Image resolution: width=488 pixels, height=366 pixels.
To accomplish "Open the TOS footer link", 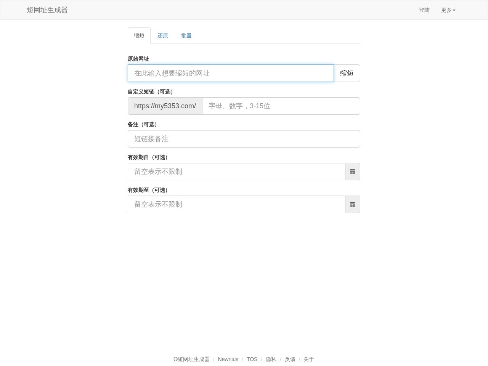I will (x=252, y=359).
